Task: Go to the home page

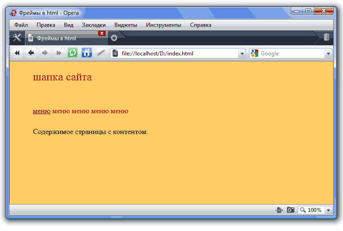Action: (x=87, y=53)
